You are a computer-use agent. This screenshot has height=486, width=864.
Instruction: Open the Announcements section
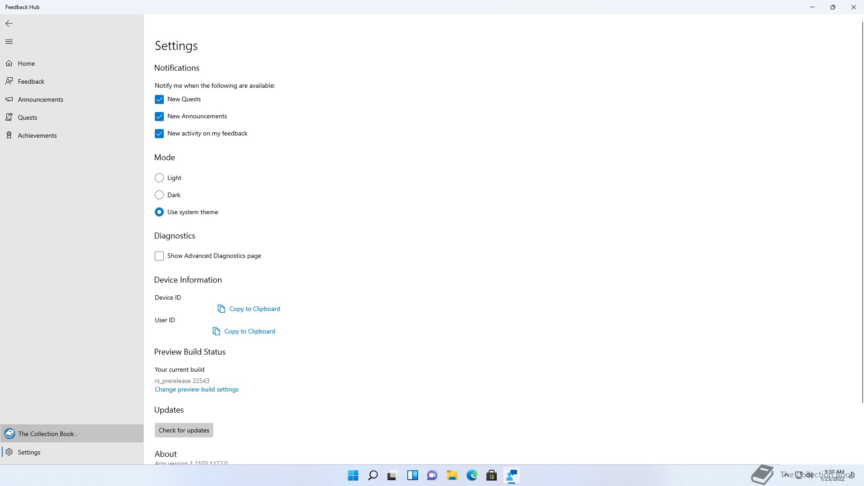coord(72,99)
